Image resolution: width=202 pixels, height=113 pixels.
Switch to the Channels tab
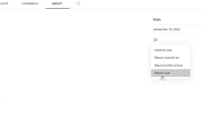30,3
